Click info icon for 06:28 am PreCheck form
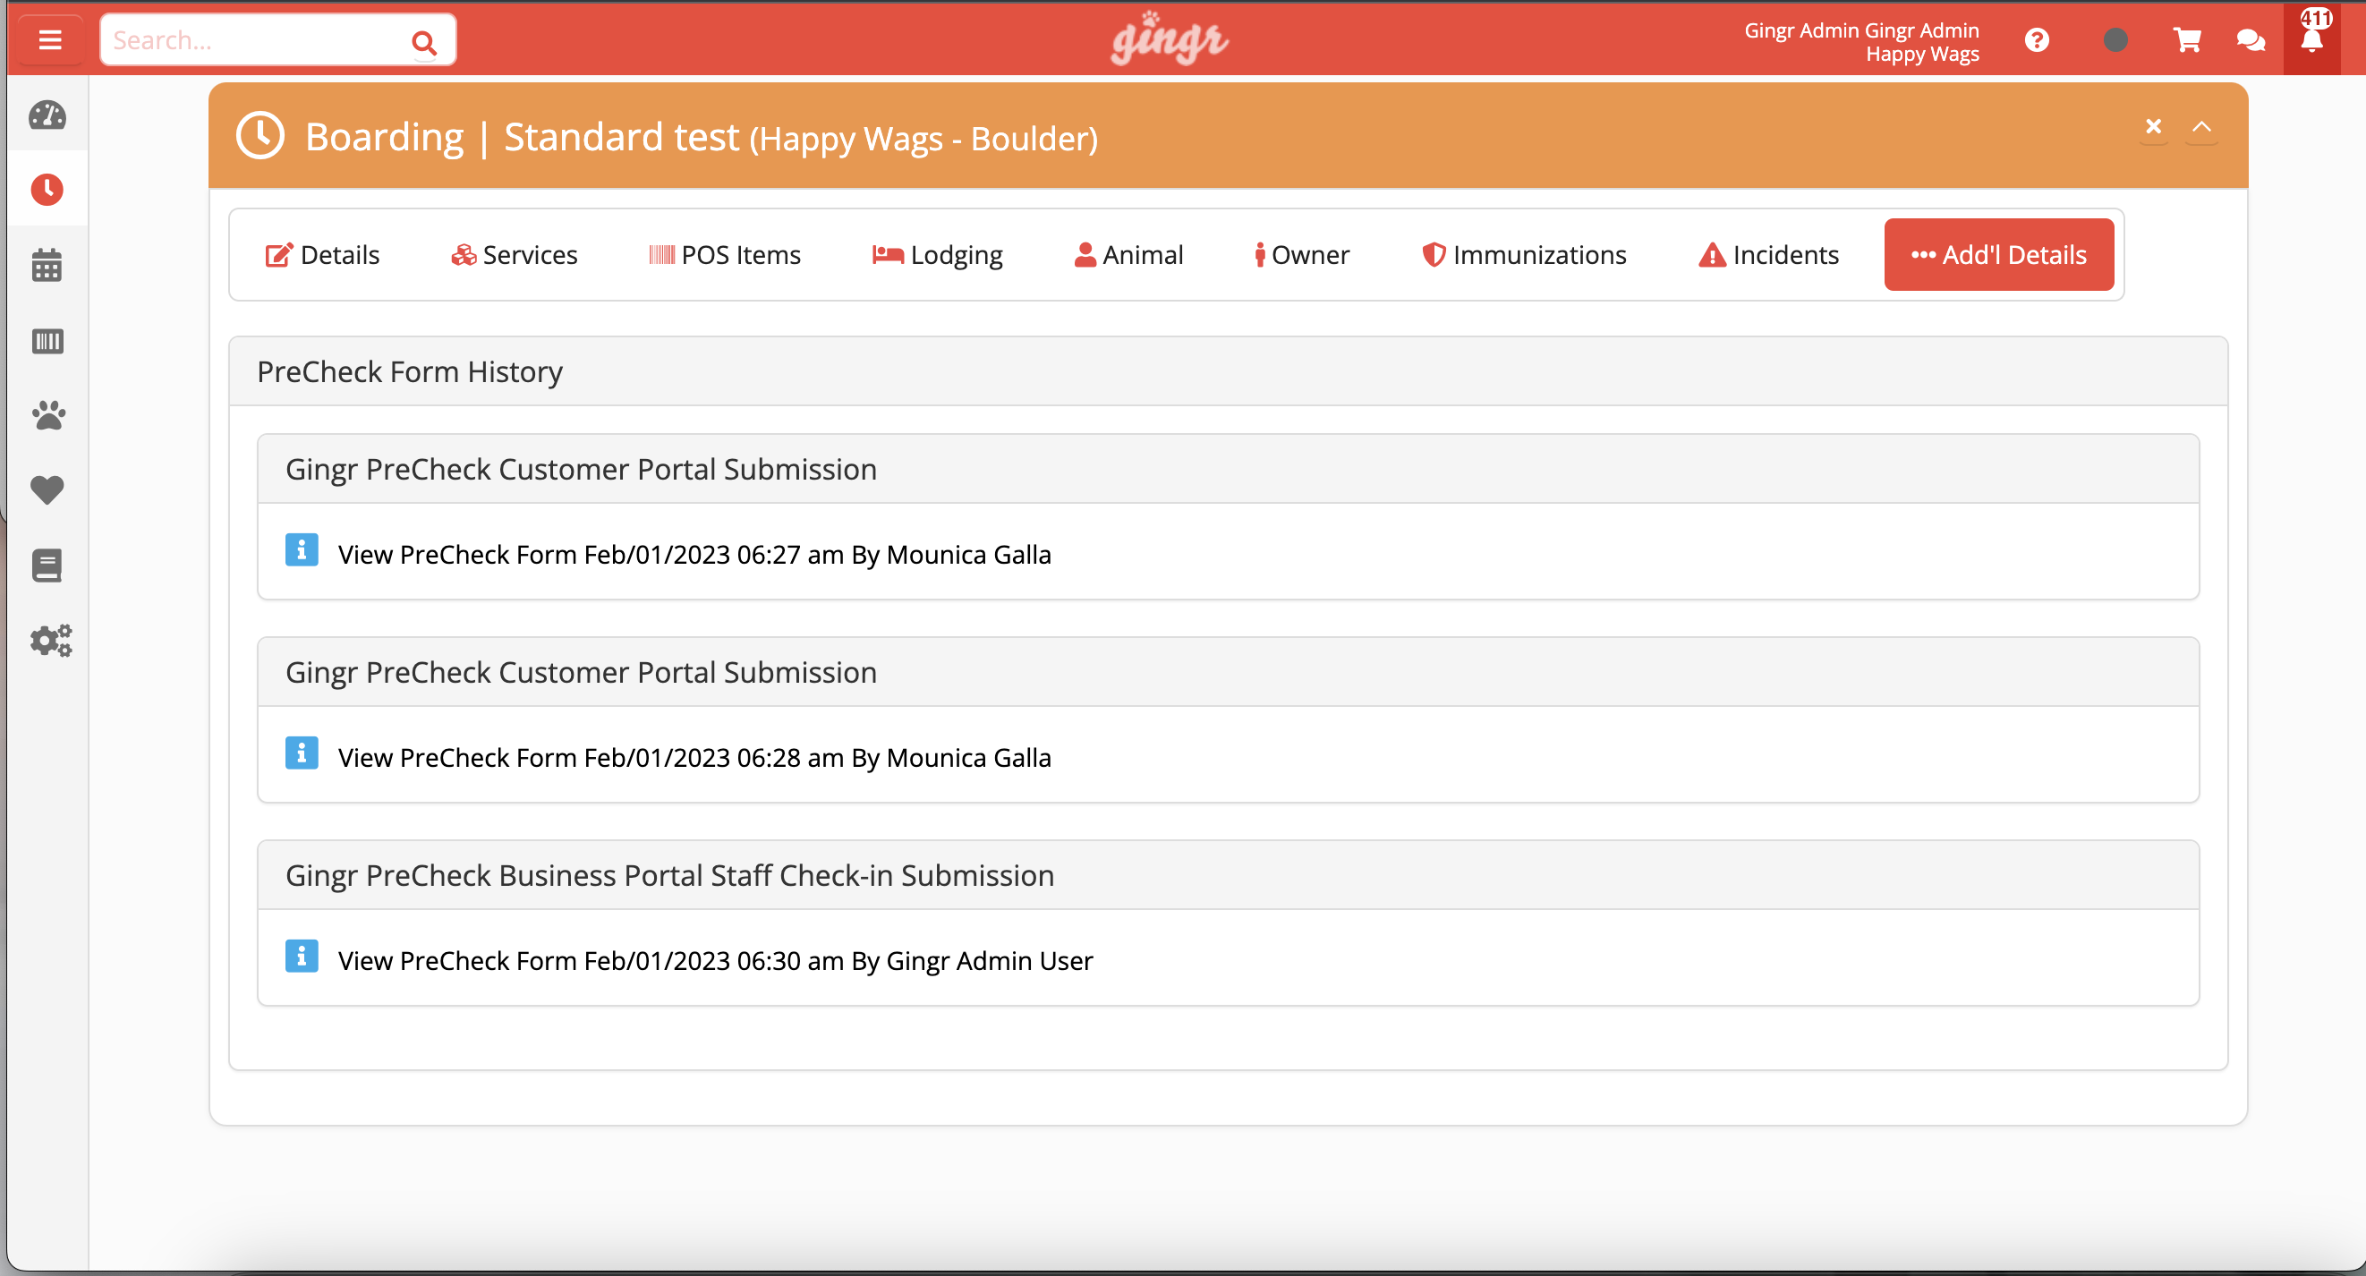2366x1276 pixels. [302, 753]
